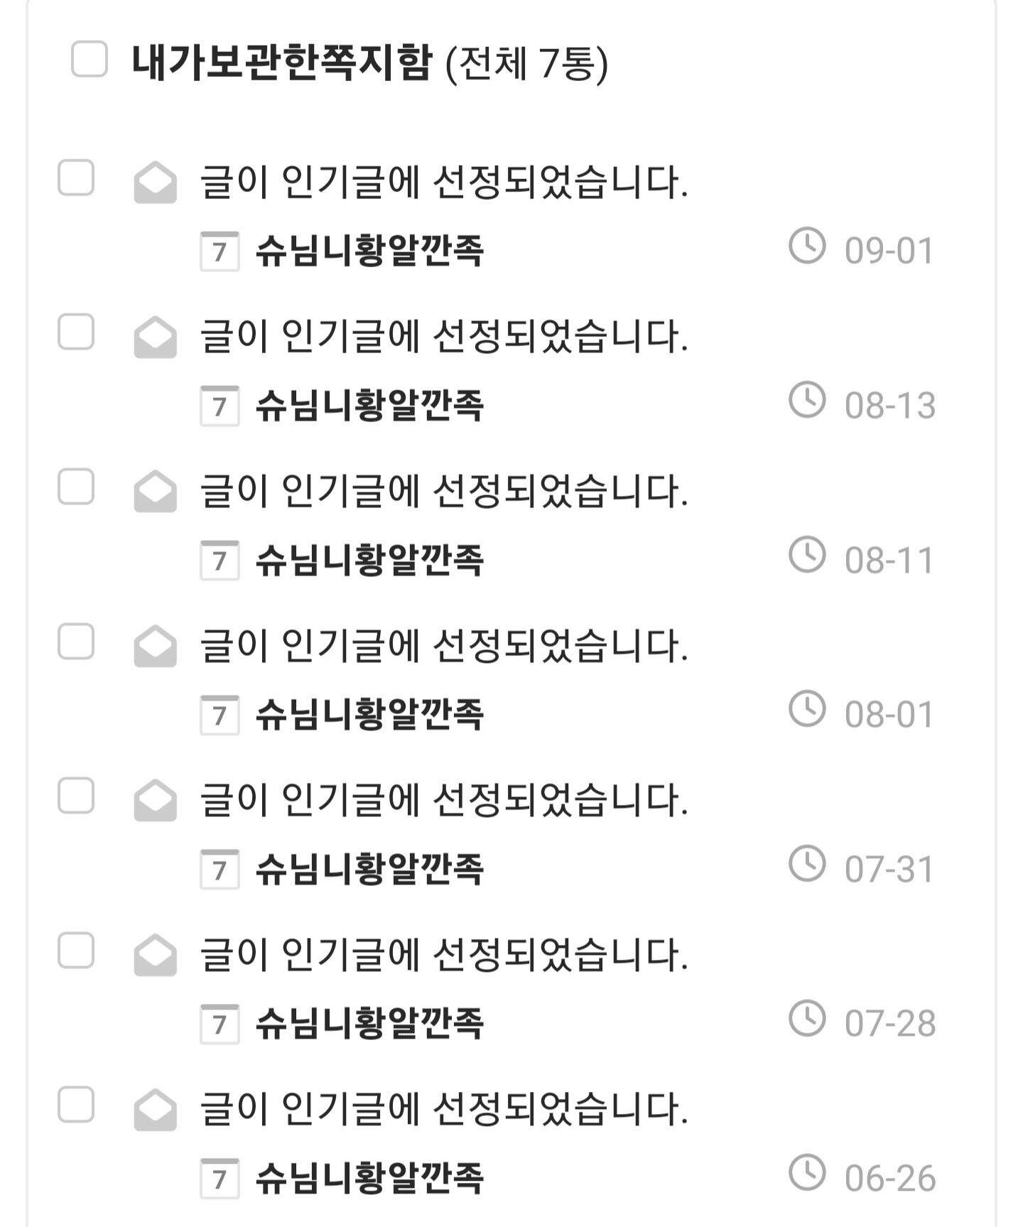The image size is (1023, 1227).
Task: Check the message dated 07-28
Action: [x=76, y=951]
